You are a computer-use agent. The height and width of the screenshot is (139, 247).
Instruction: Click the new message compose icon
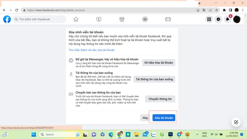point(236,122)
